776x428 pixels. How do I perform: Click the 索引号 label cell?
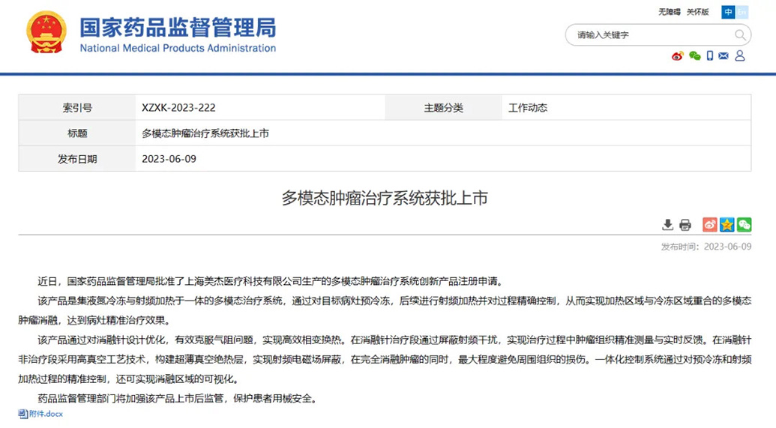(77, 108)
